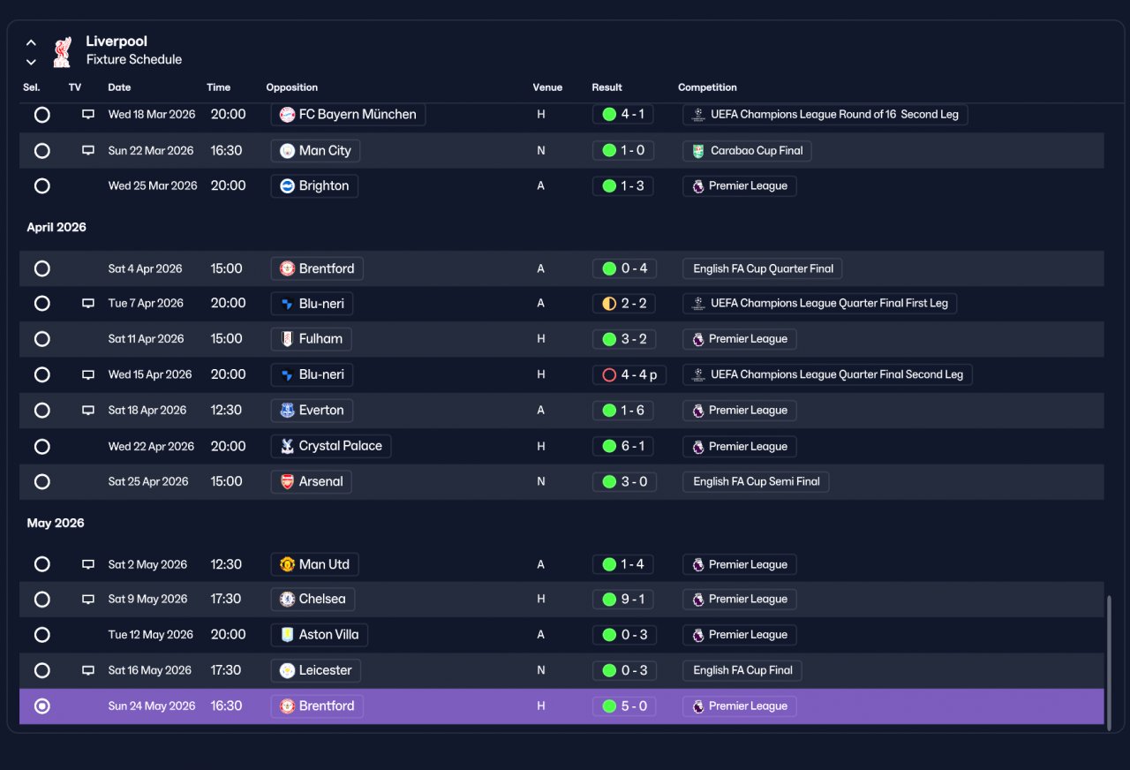Open the English FA Cup Quarter Final tag
Viewport: 1130px width, 770px height.
tap(763, 268)
